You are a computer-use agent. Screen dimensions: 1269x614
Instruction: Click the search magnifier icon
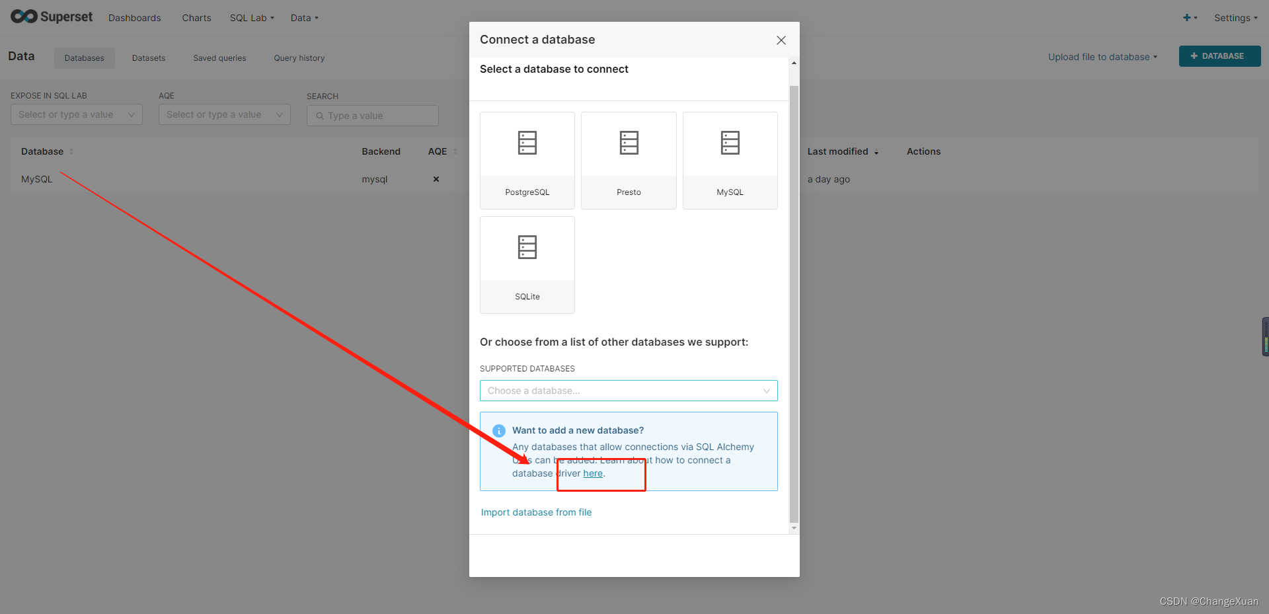[x=320, y=116]
